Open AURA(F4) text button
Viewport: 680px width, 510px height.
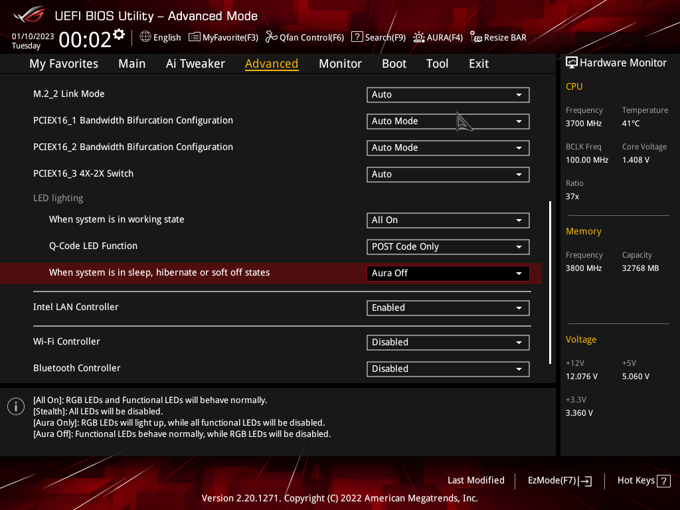point(444,38)
